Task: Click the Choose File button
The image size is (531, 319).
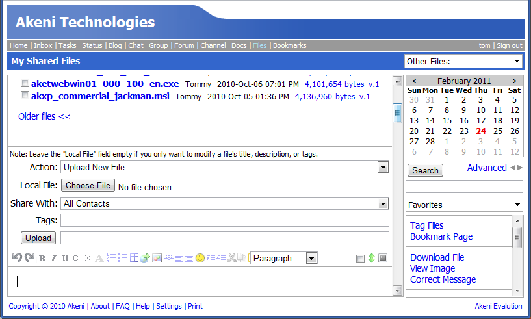Action: (88, 186)
